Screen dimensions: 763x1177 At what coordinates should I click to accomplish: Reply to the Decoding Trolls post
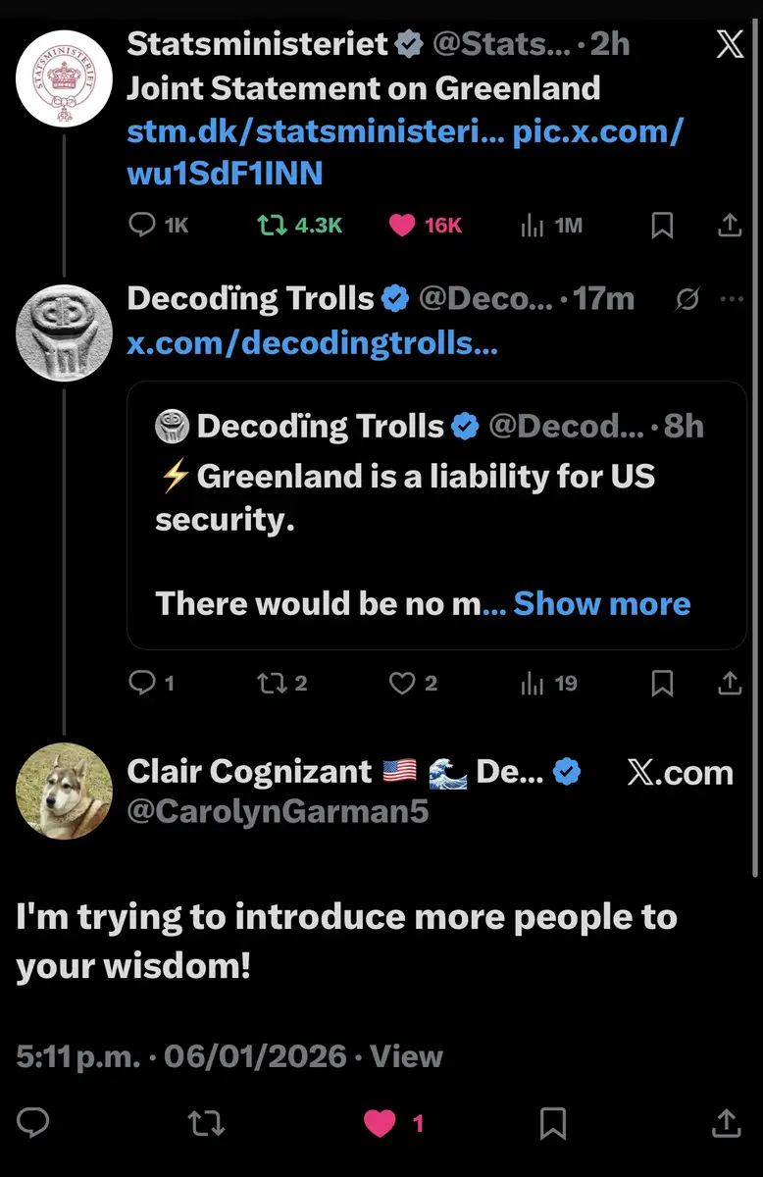[143, 683]
